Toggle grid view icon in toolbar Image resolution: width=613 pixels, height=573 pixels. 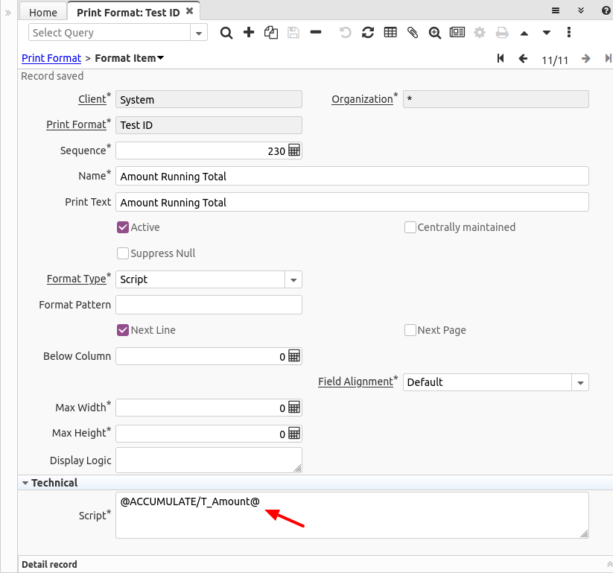click(x=390, y=33)
